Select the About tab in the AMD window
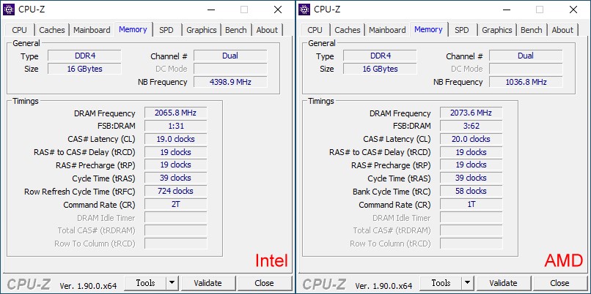 click(562, 30)
